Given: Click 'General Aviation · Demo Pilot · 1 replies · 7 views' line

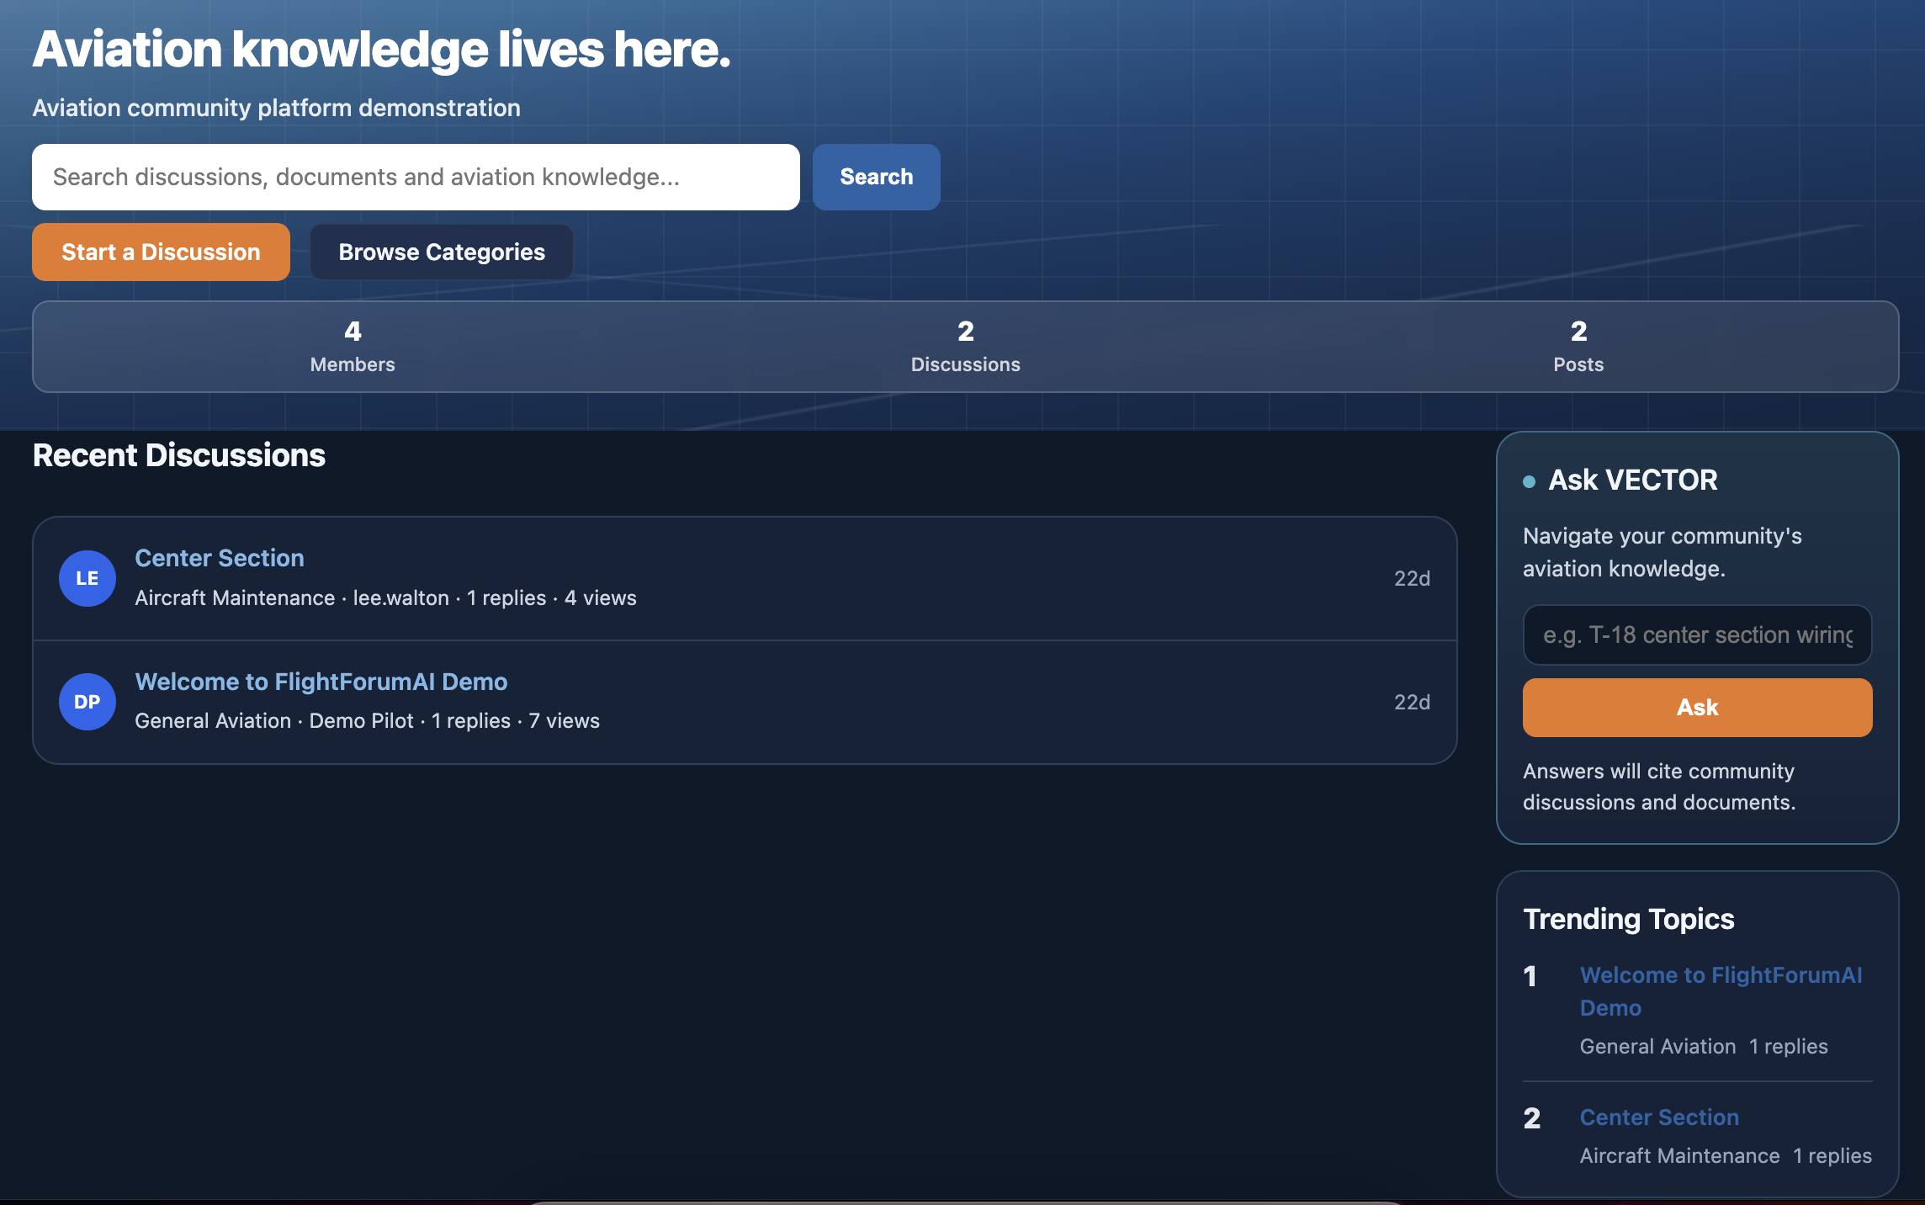Looking at the screenshot, I should pos(367,721).
